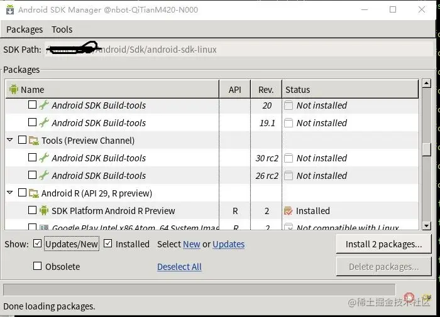Click the Android R folder icon

(x=34, y=193)
